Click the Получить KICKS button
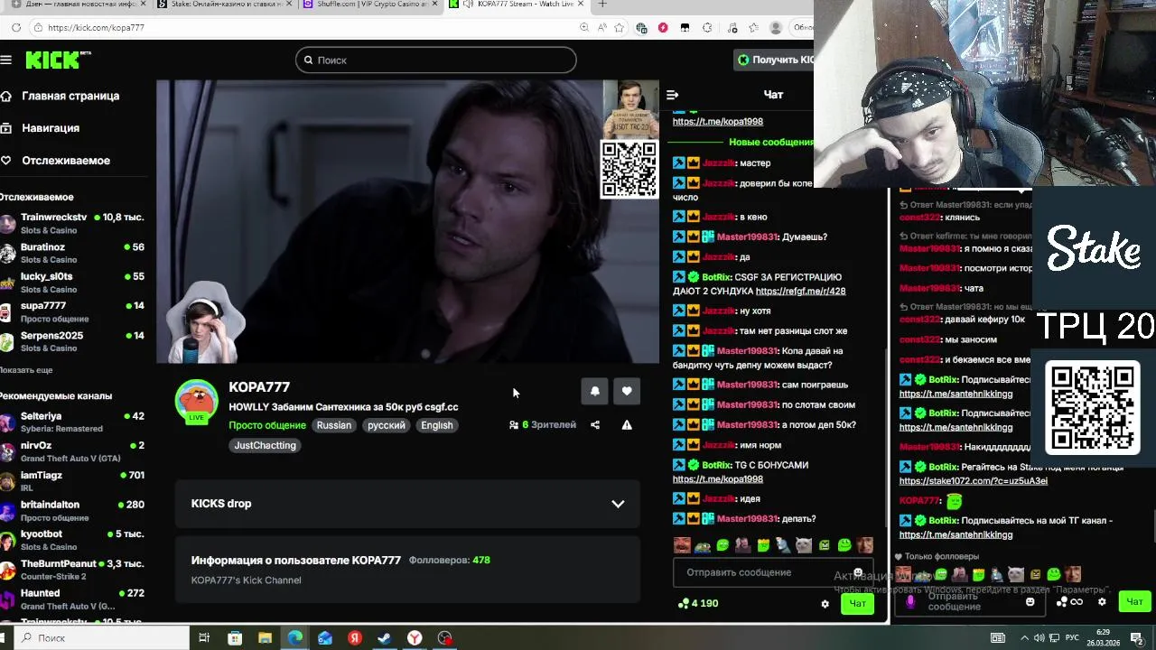 click(x=775, y=60)
